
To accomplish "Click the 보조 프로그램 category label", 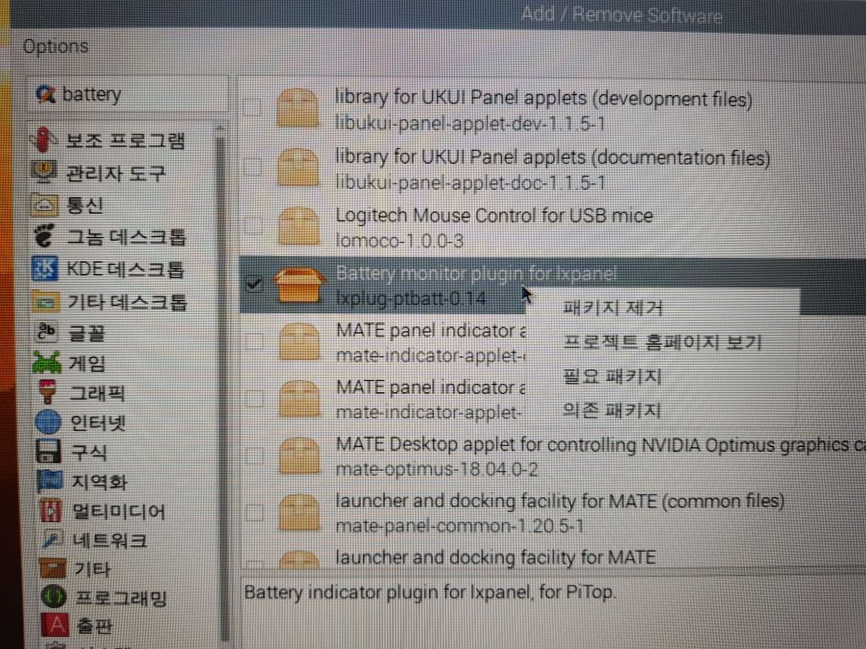I will 125,141.
